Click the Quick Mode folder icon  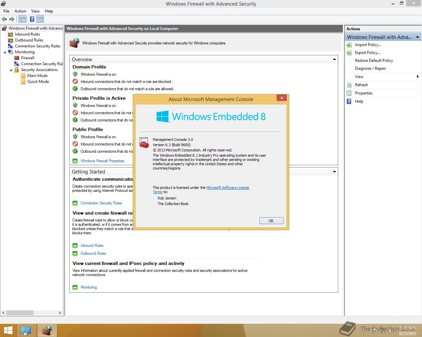[x=23, y=82]
